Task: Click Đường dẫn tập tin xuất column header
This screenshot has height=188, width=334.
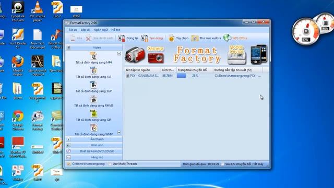Action: (x=238, y=70)
